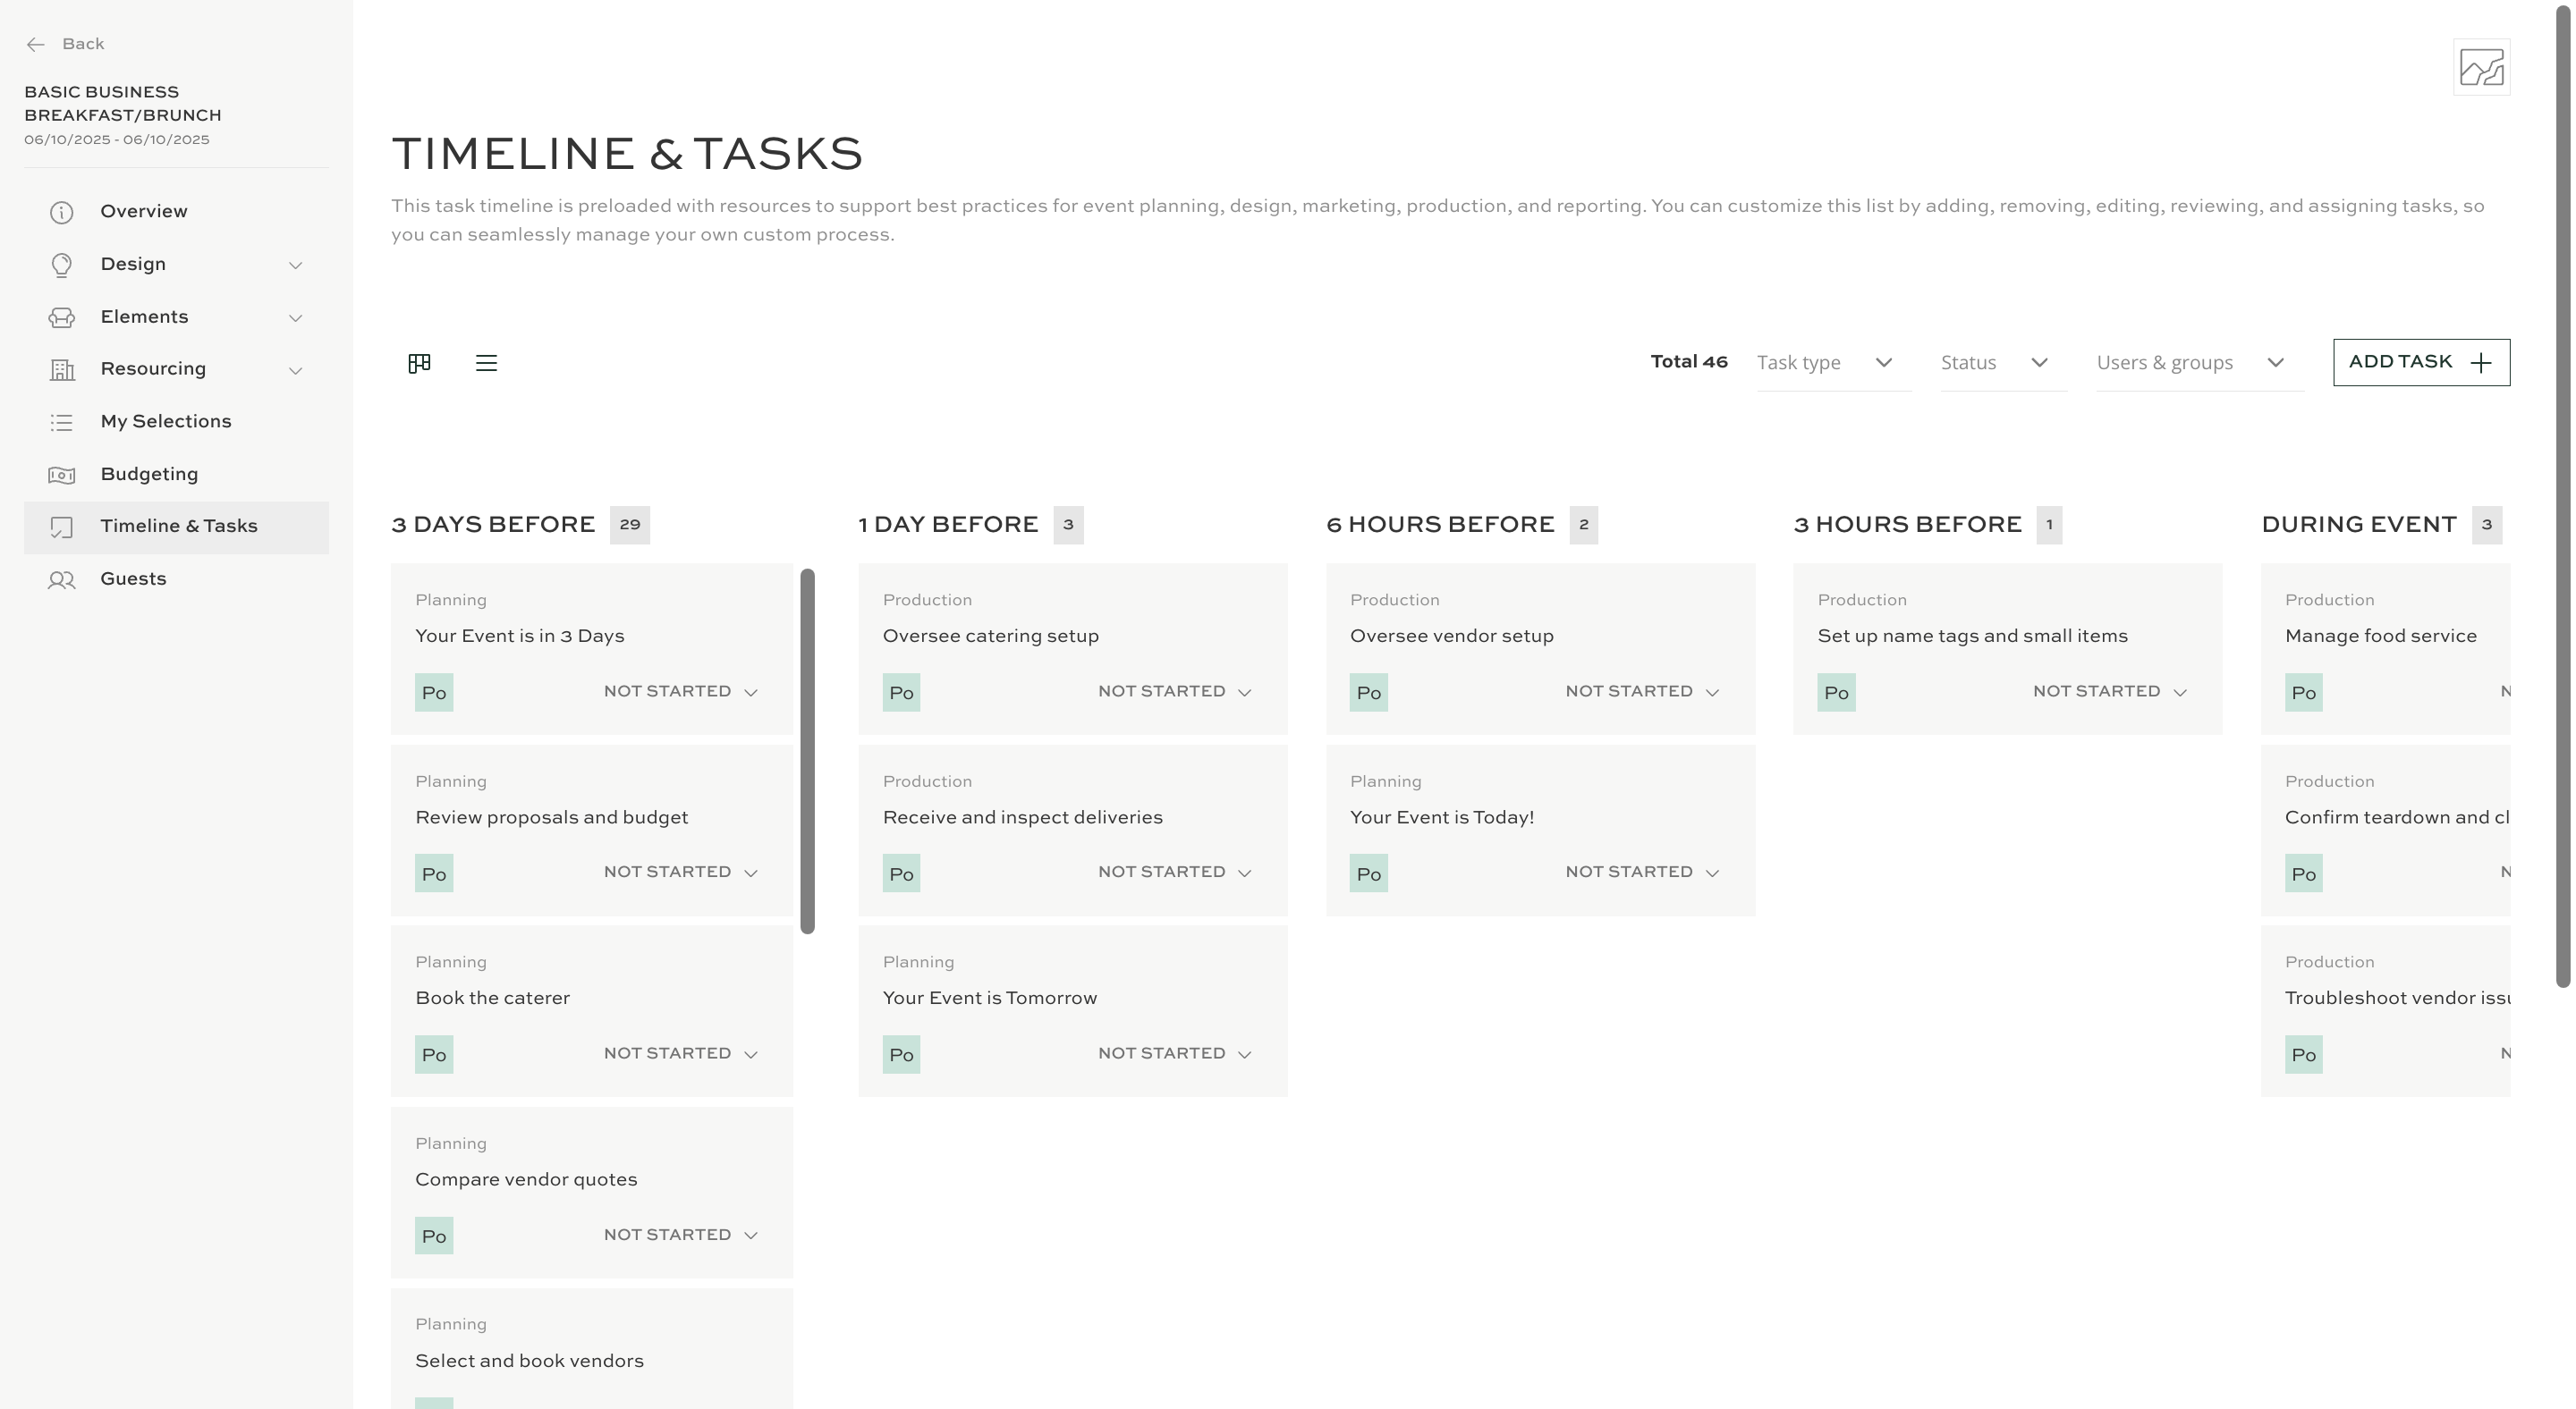Click the Design lightbulb icon
Screen dimensions: 2576x1409
(x=62, y=265)
